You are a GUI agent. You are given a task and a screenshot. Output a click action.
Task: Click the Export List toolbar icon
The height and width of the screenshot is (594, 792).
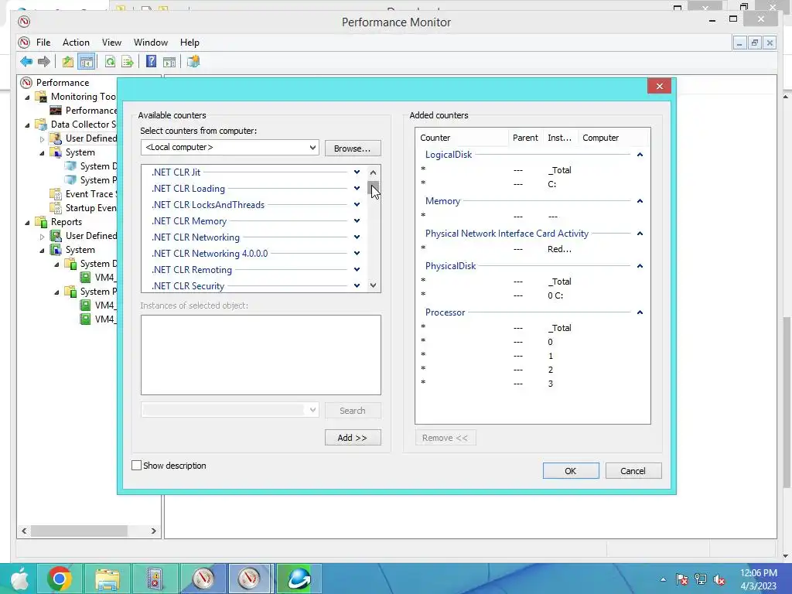128,62
